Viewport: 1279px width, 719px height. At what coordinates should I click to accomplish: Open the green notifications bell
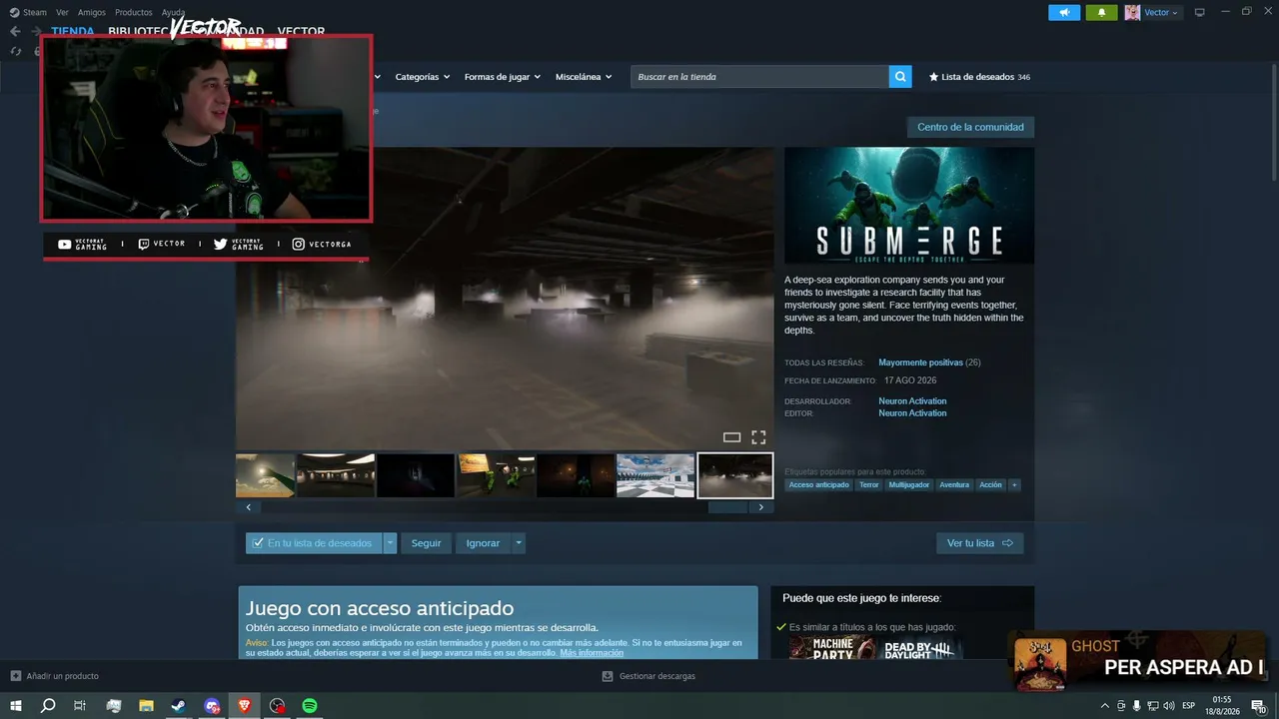tap(1101, 12)
